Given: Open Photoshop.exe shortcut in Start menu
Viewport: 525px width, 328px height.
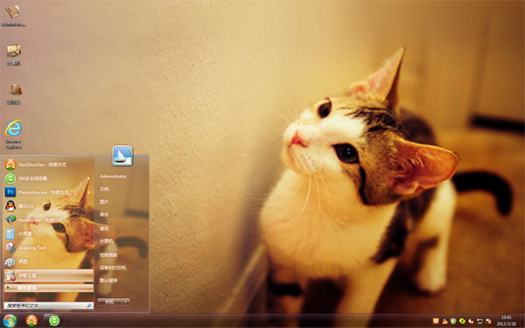Looking at the screenshot, I should click(48, 192).
